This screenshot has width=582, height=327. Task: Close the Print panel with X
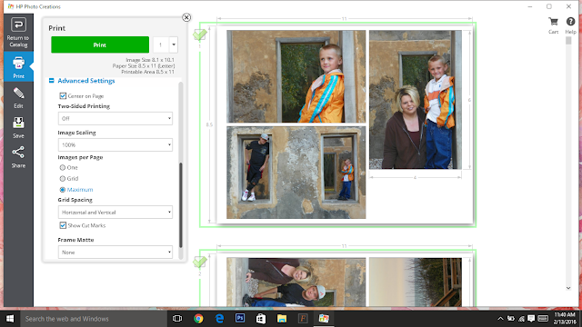coord(186,17)
